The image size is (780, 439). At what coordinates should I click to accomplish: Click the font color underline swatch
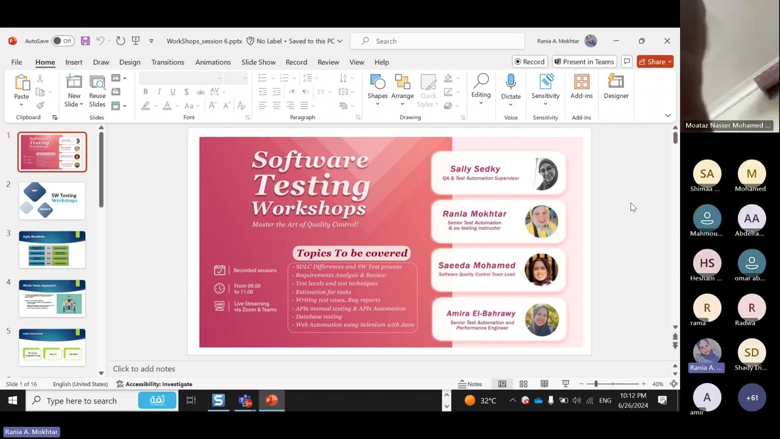[168, 106]
